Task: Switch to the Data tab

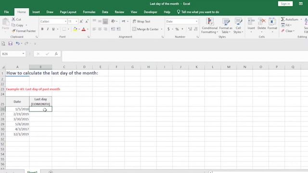Action: pos(105,12)
